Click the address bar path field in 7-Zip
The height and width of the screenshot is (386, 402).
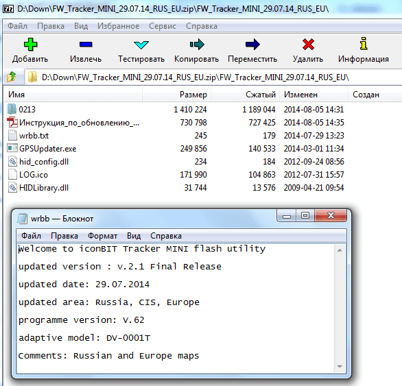click(x=213, y=77)
